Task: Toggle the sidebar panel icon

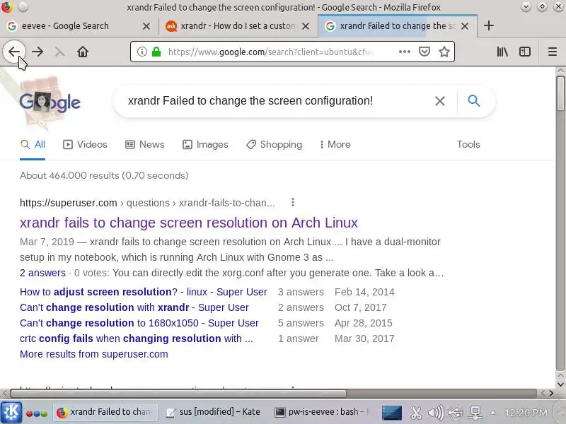Action: coord(525,52)
